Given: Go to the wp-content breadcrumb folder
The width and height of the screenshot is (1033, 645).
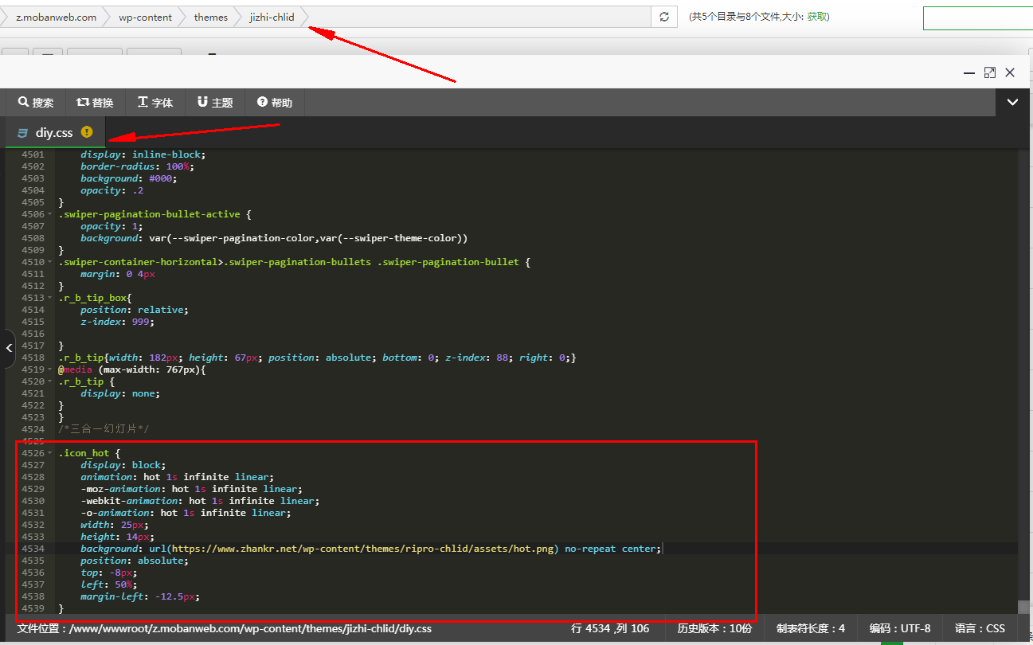Looking at the screenshot, I should [145, 17].
